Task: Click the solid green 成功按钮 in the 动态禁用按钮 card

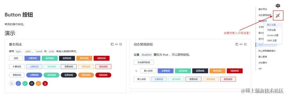Action: pyautogui.click(x=183, y=71)
